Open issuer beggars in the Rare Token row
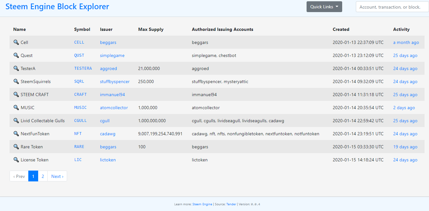Viewport: 429px width, 211px height. 108,147
